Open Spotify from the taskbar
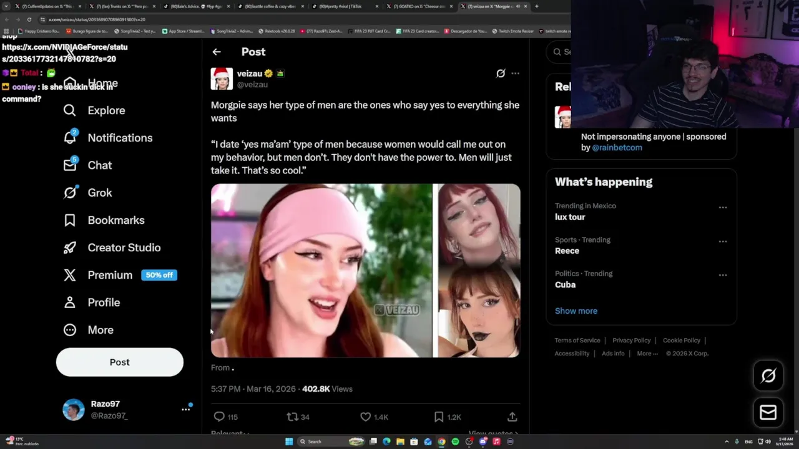Image resolution: width=799 pixels, height=449 pixels. tap(455, 442)
